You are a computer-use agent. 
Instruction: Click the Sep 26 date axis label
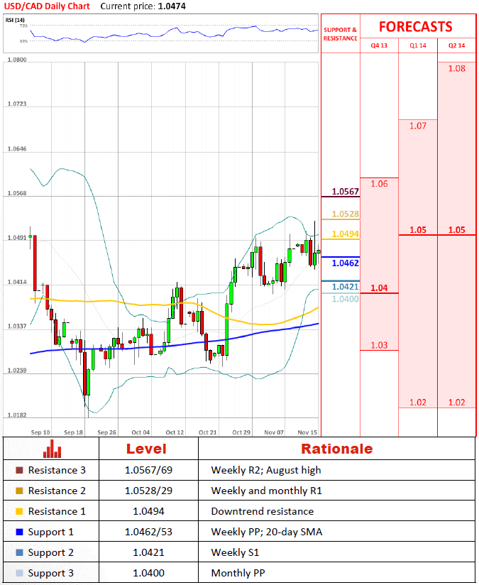pyautogui.click(x=106, y=432)
